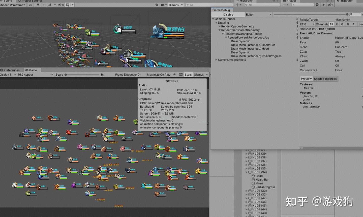
Task: Open the tag filter icon in Hierarchy toolbar
Action: pos(323,5)
